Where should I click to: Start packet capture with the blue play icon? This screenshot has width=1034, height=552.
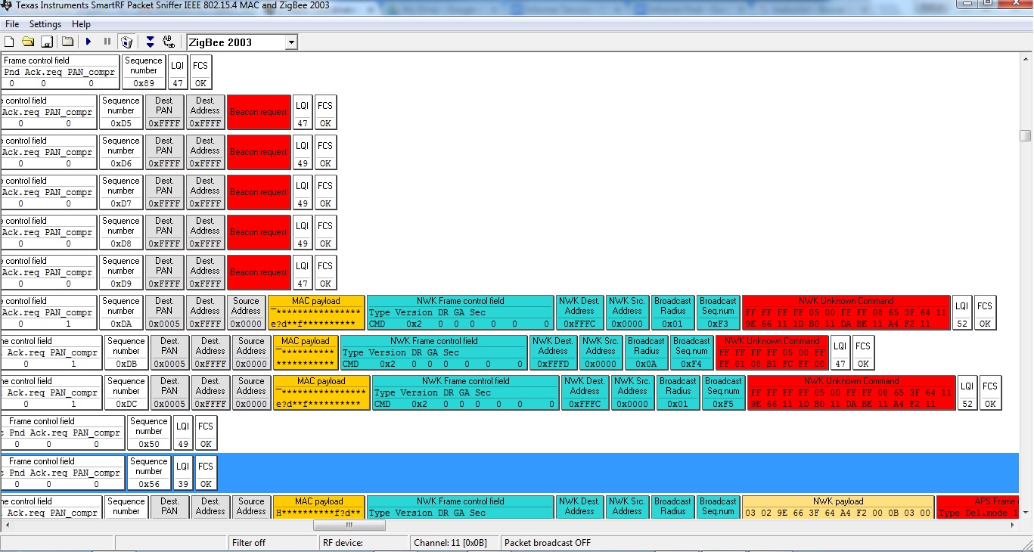point(88,42)
